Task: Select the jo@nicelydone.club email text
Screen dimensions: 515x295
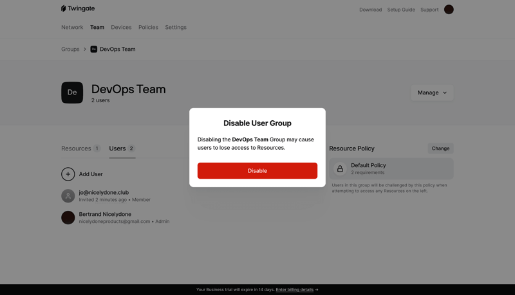Action: coord(104,192)
